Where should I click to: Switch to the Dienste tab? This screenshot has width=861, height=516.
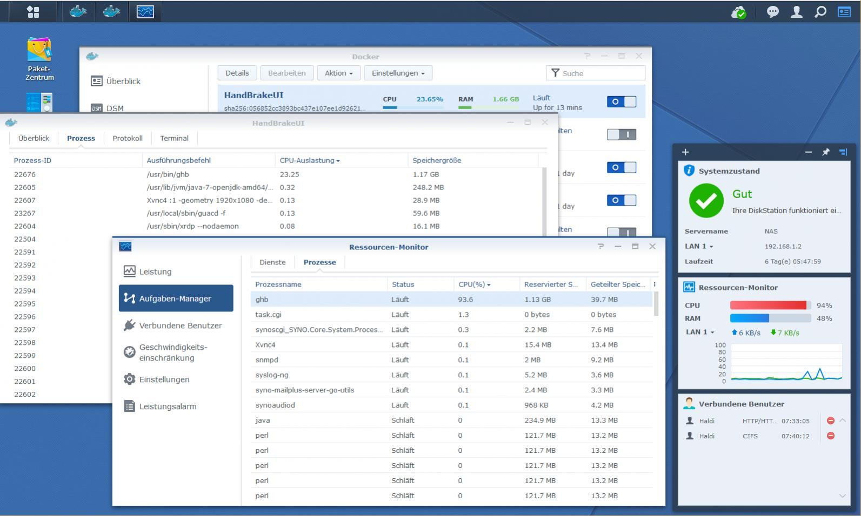coord(272,262)
